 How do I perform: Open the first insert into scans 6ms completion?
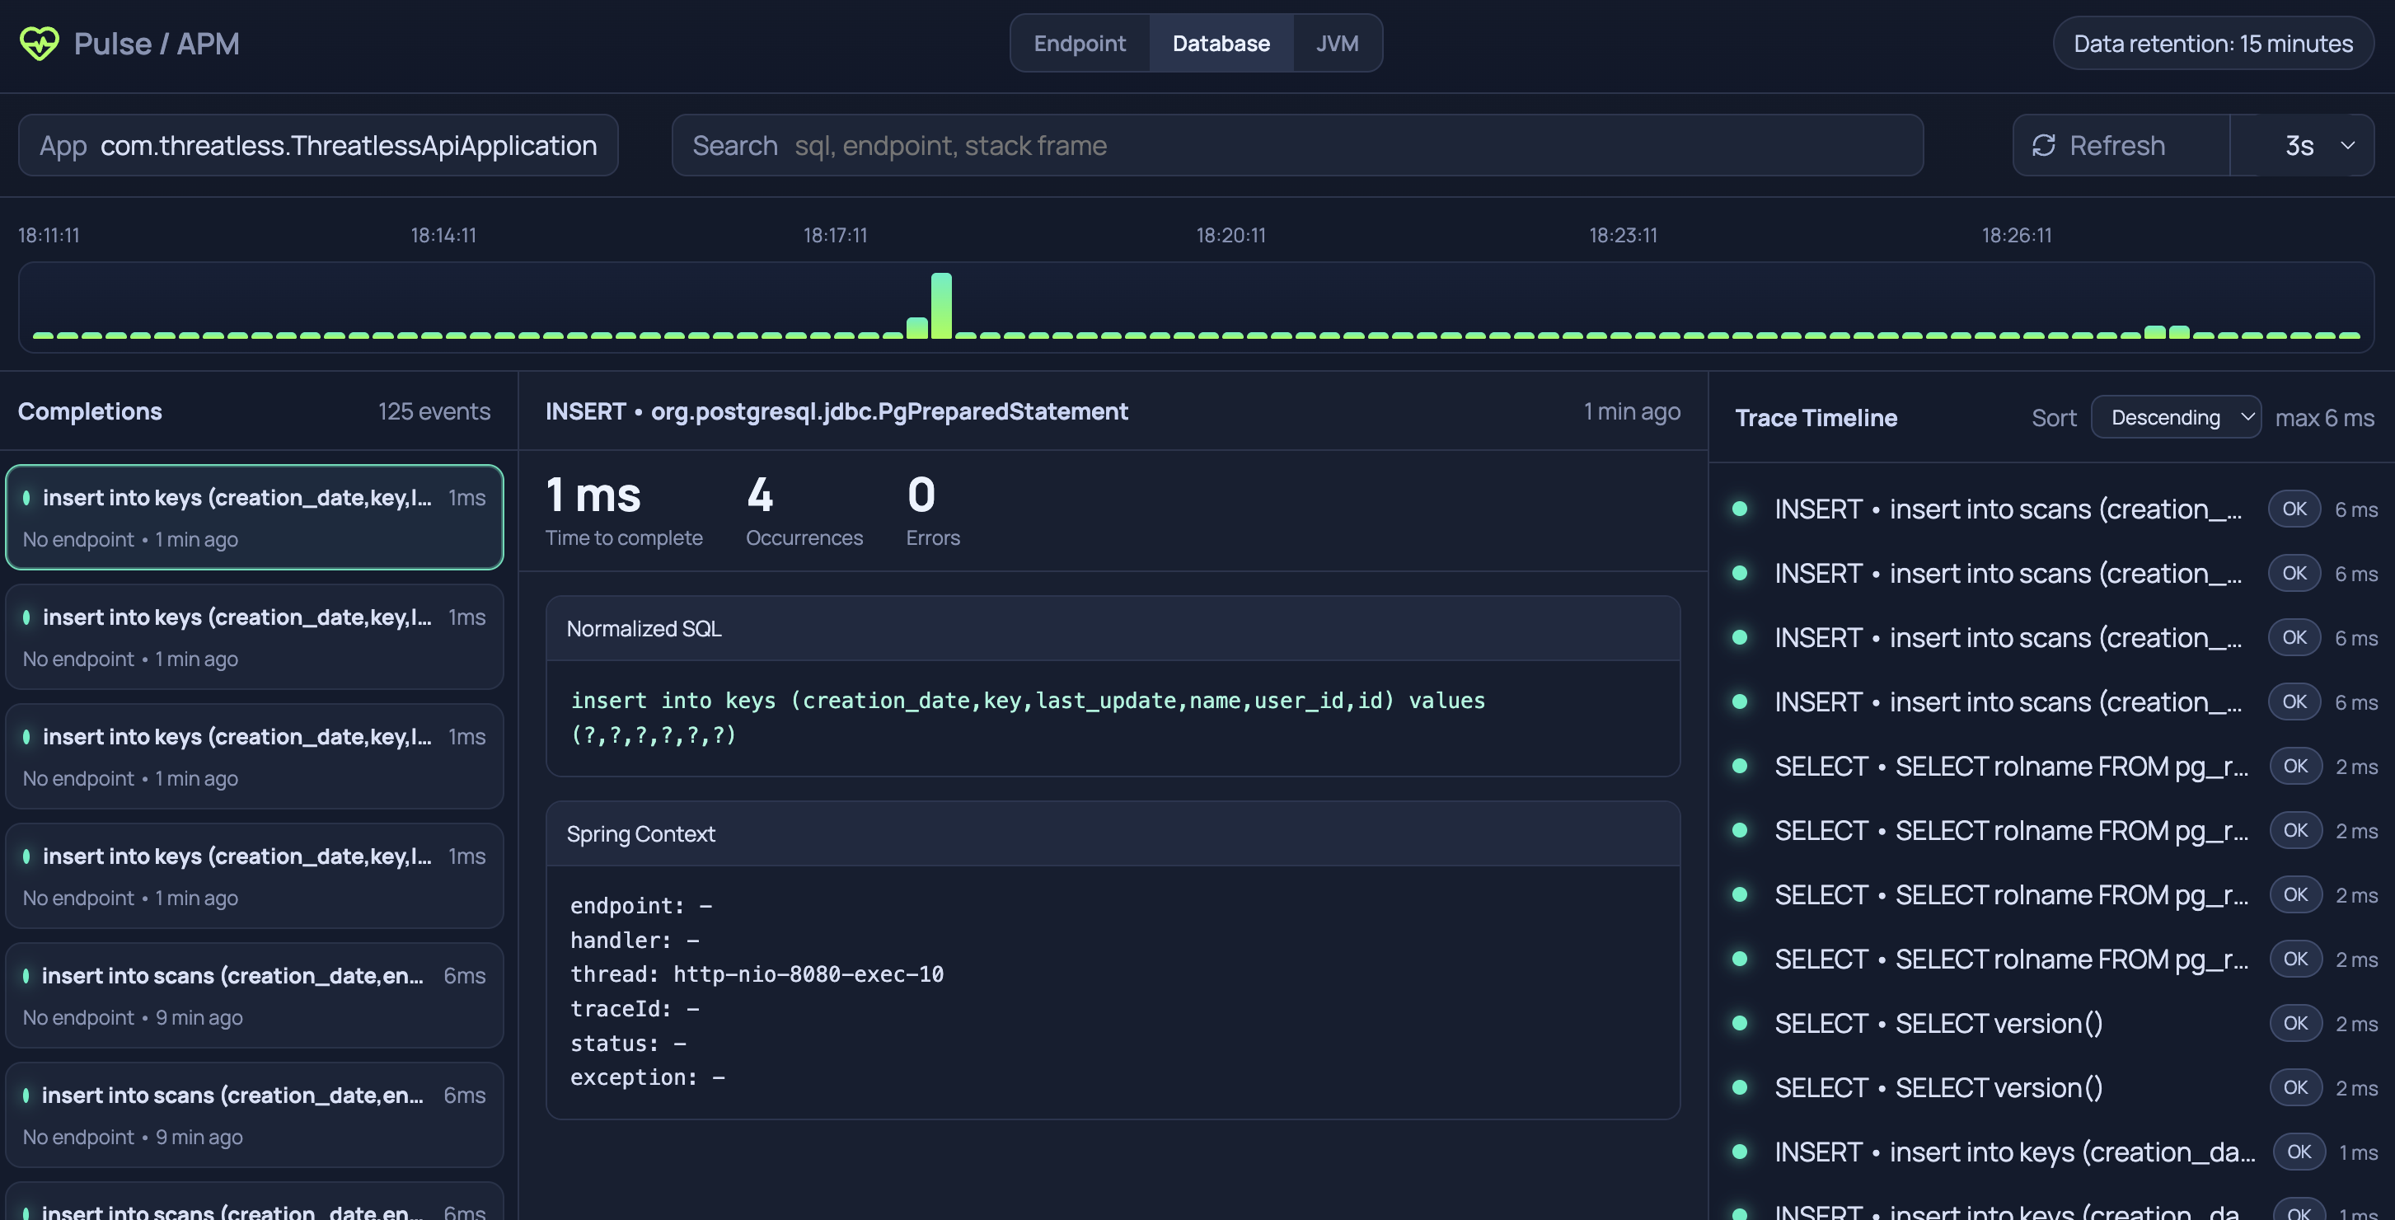[x=254, y=995]
